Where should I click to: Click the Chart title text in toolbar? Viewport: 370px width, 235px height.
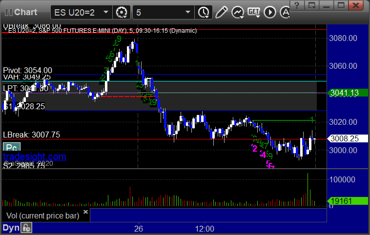click(x=26, y=12)
